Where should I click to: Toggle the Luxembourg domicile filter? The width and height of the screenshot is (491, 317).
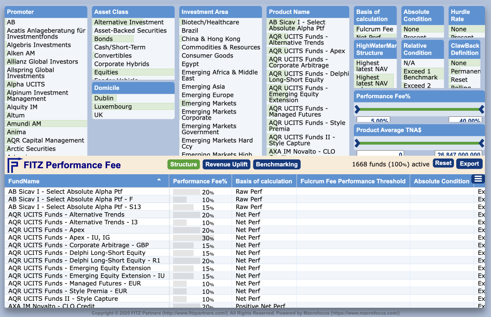(113, 107)
